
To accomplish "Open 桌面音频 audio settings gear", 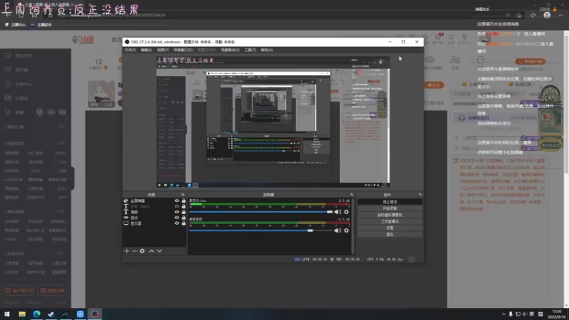I will (x=346, y=230).
